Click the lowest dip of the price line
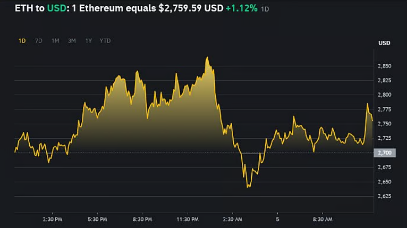Screen dimensions: 407x228 point(249,187)
